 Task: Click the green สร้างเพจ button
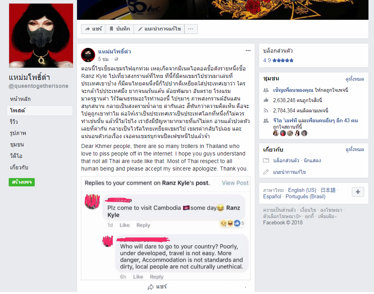22,182
